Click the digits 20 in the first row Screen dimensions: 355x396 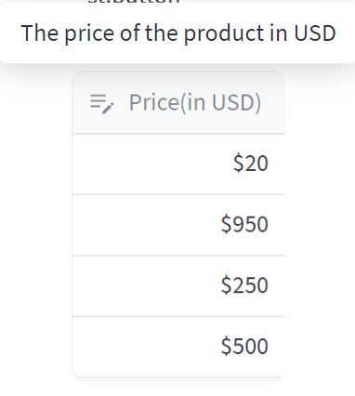tap(256, 164)
